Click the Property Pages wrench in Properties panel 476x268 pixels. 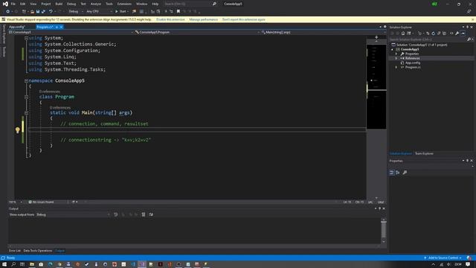coord(405,173)
